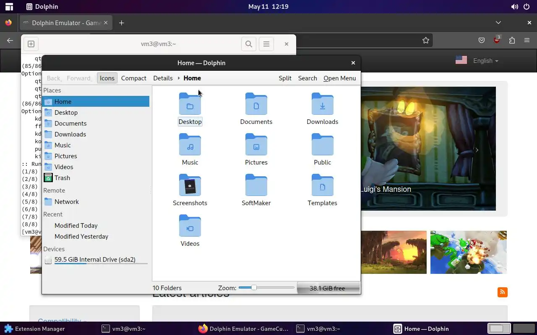Viewport: 537px width, 335px height.
Task: Select Desktop in the Places sidebar
Action: (96, 112)
